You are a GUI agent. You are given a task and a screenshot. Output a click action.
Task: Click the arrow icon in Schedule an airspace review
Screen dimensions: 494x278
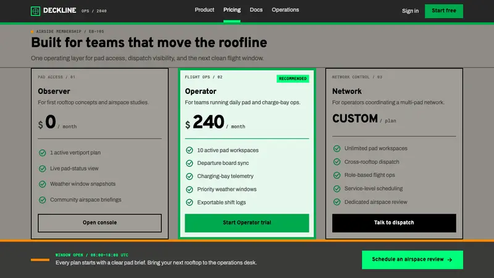[x=450, y=259]
